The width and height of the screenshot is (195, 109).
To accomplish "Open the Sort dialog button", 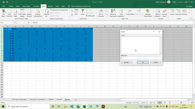I will tap(76, 12).
